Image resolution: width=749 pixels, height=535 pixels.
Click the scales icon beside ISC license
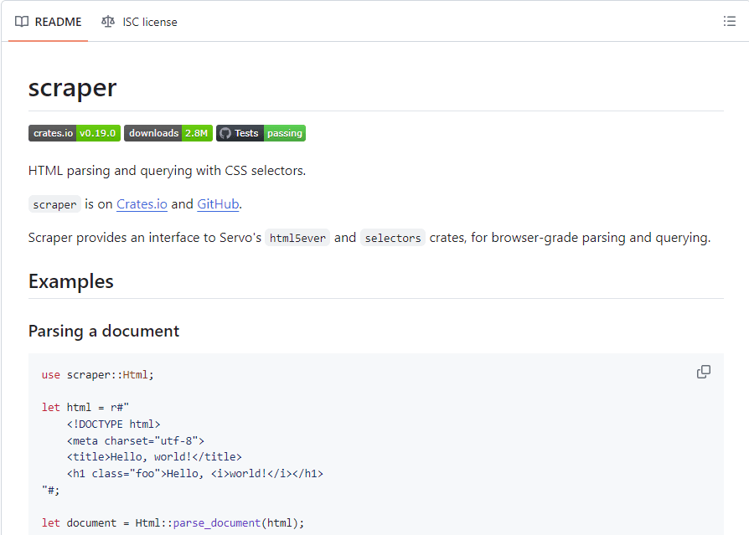point(108,22)
